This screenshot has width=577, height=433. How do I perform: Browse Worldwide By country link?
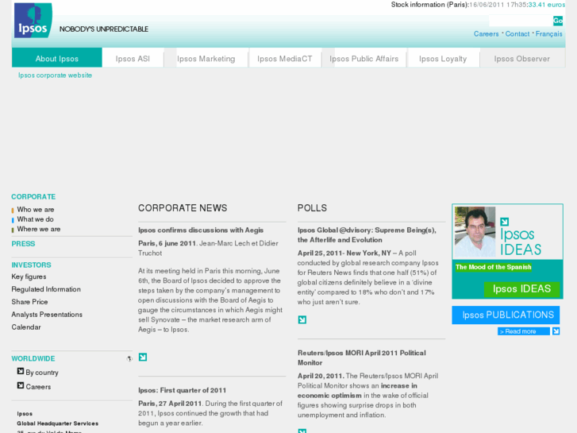42,373
